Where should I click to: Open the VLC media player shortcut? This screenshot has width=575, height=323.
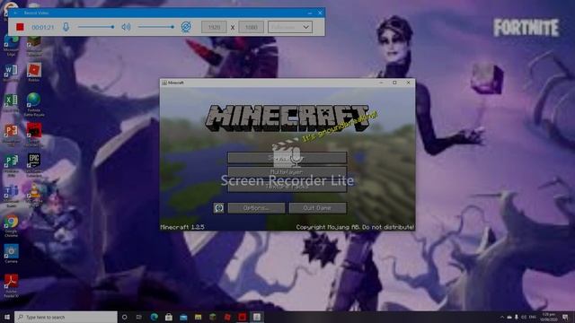[34, 196]
